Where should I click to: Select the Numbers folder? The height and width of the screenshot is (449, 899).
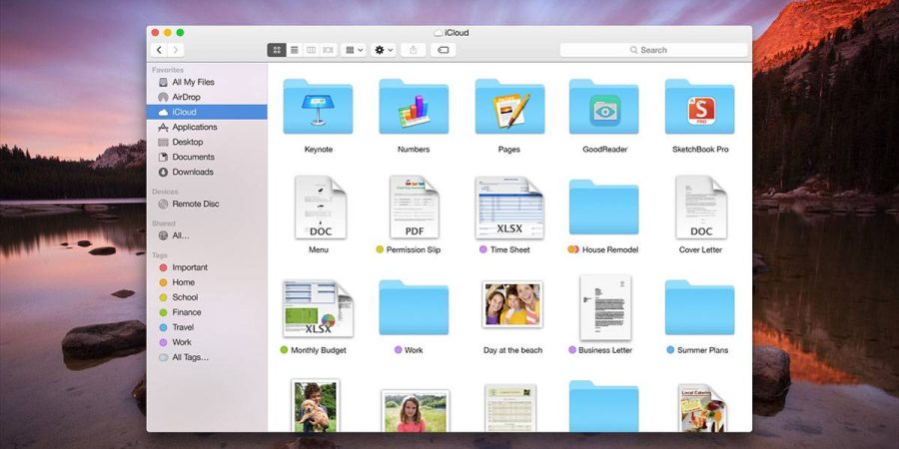pos(414,107)
